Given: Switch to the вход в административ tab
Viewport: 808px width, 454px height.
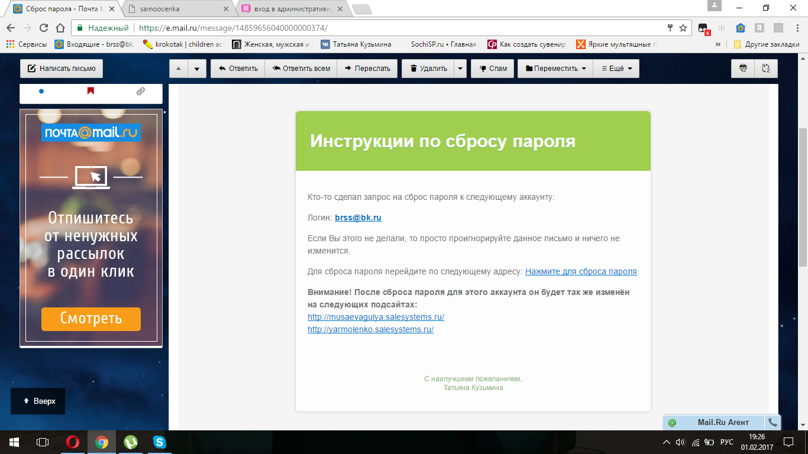Looking at the screenshot, I should [293, 9].
